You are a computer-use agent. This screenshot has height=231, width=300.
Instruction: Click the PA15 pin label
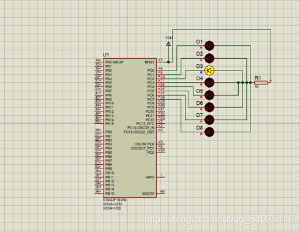pyautogui.click(x=110, y=124)
